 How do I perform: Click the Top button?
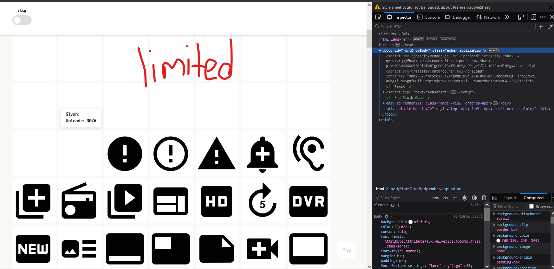347,250
